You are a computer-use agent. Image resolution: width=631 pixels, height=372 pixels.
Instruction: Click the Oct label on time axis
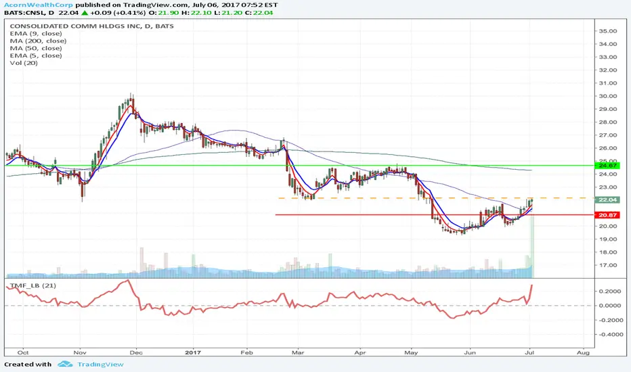tap(23, 352)
